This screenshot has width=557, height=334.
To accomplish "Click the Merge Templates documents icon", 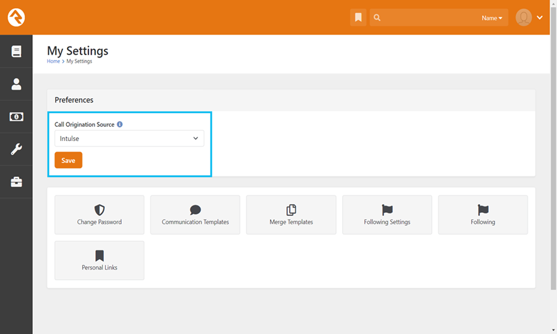I will [x=291, y=210].
